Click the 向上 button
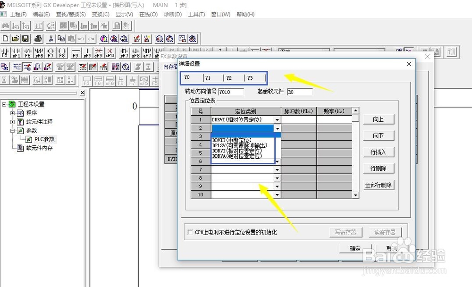Screen dimensions: 472x287 [x=379, y=119]
